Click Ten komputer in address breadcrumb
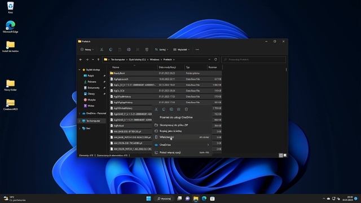The width and height of the screenshot is (361, 203). coord(118,60)
